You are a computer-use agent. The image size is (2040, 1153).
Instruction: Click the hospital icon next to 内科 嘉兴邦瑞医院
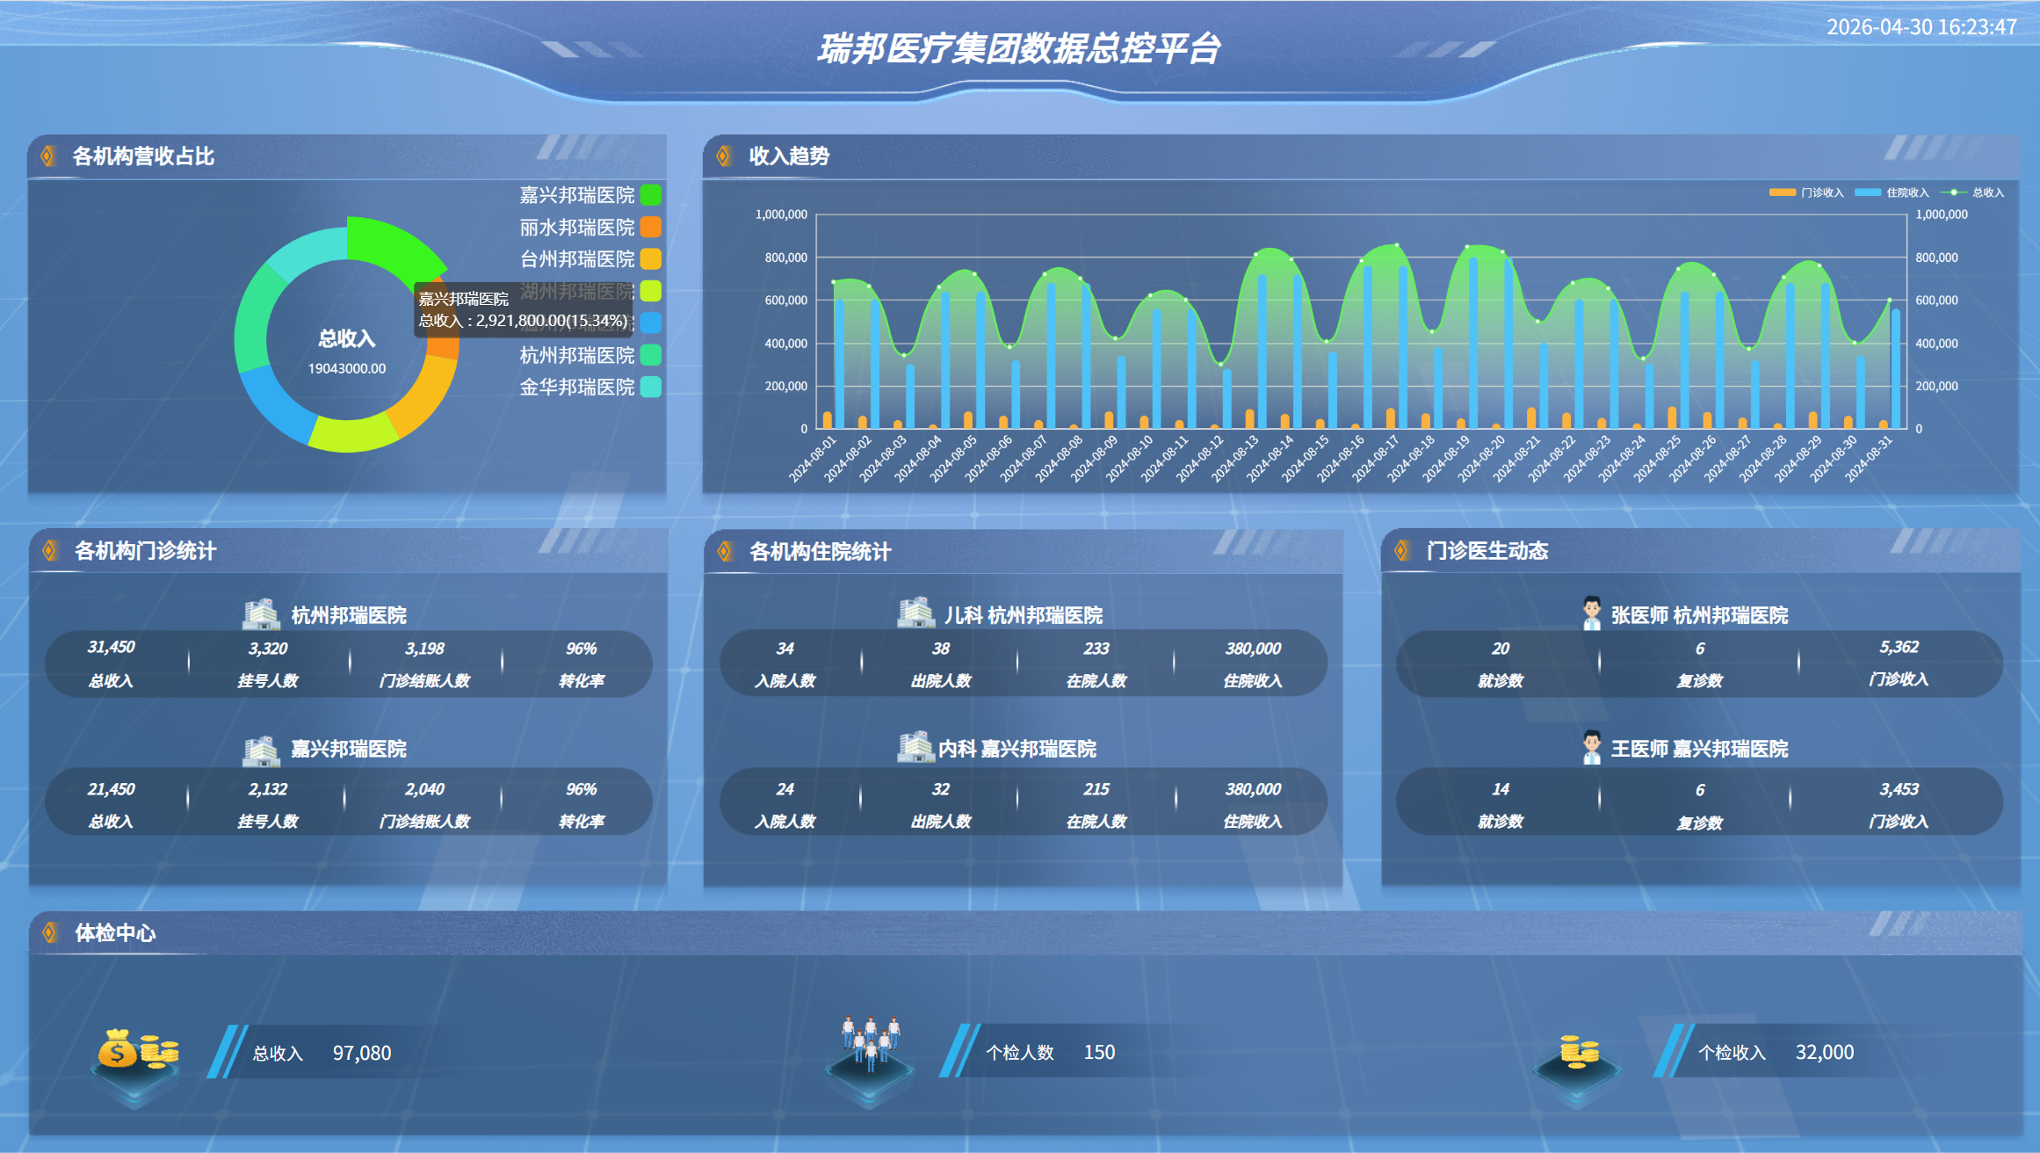pyautogui.click(x=915, y=747)
